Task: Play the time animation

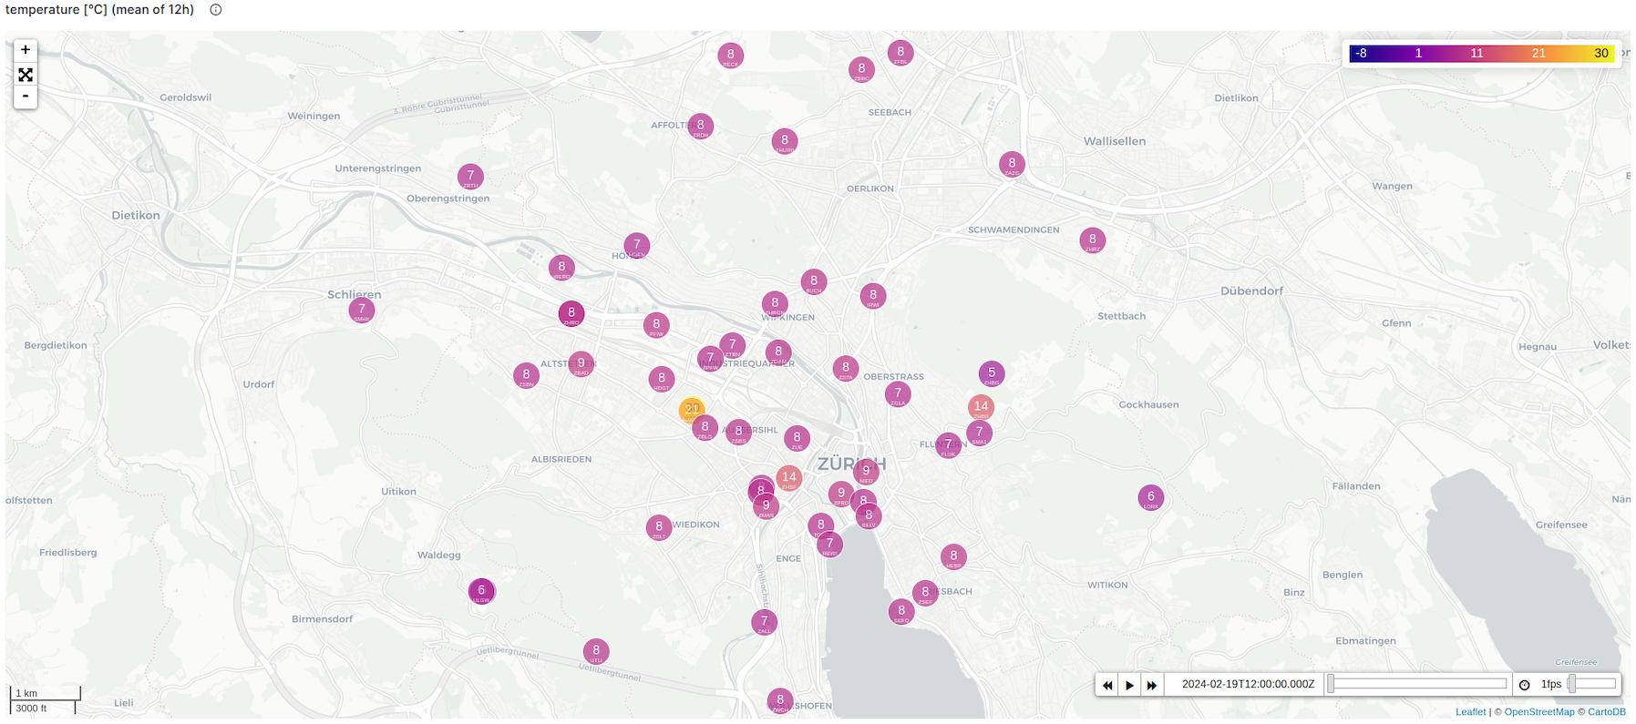Action: (x=1129, y=685)
